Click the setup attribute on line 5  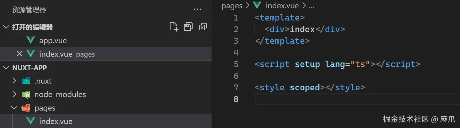coord(307,64)
